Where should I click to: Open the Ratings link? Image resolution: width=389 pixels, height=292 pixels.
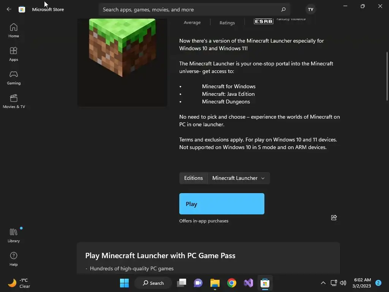[227, 22]
